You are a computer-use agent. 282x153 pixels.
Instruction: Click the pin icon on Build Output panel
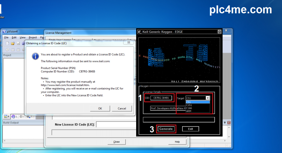(224, 122)
